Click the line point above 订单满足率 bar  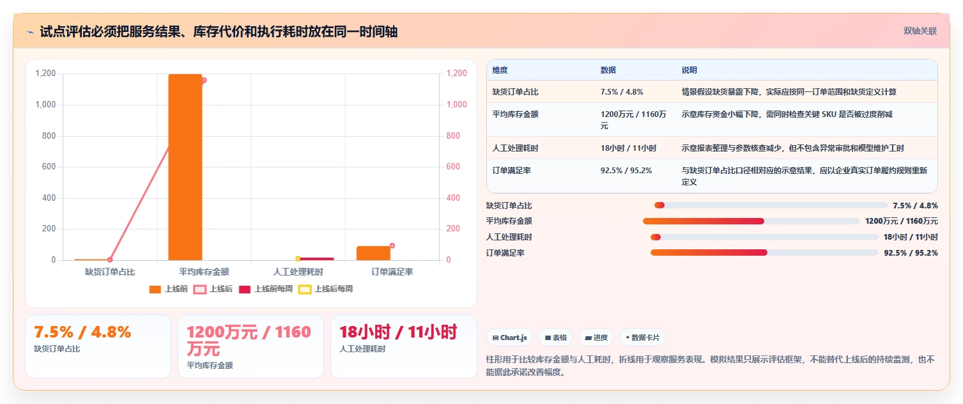[392, 245]
